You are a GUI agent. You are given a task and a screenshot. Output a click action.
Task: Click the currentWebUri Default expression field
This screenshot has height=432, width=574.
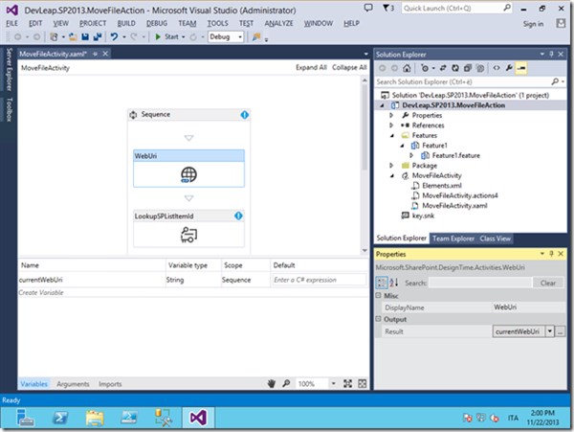point(319,280)
